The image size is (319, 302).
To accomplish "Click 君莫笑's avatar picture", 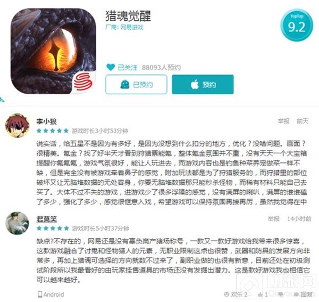I will [x=18, y=223].
